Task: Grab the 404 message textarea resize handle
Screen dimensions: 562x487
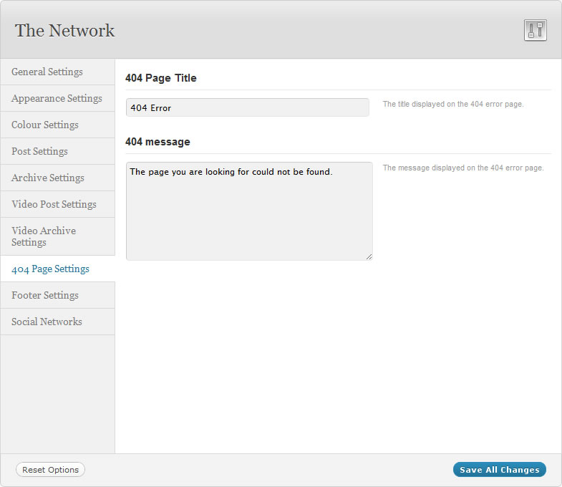Action: 369,256
